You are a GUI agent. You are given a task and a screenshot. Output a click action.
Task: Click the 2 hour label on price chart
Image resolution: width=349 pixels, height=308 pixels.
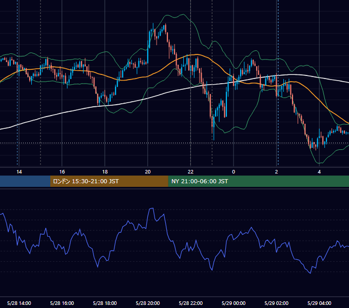pyautogui.click(x=277, y=172)
